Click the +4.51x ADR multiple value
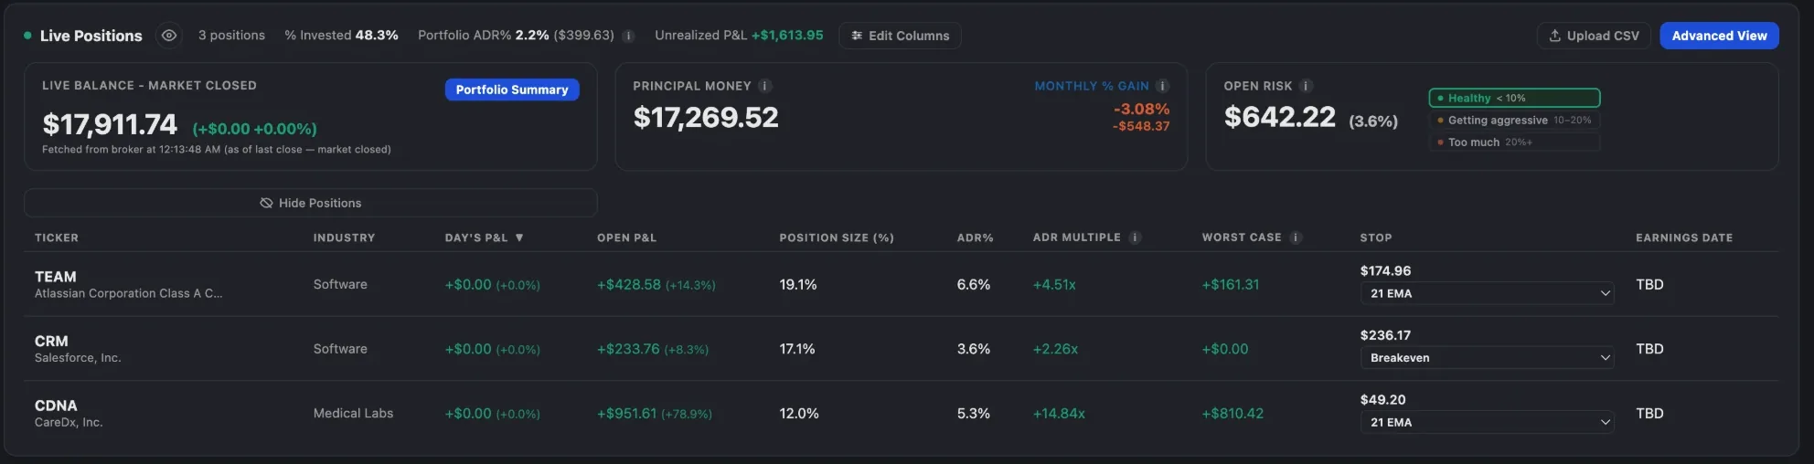Image resolution: width=1814 pixels, height=464 pixels. click(1054, 285)
